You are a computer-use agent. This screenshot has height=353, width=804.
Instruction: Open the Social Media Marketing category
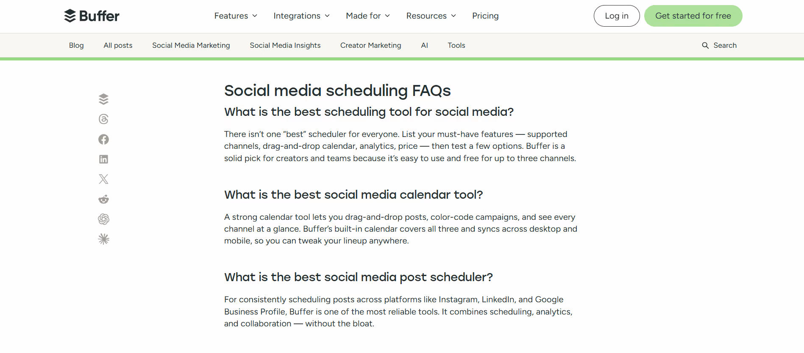(x=191, y=45)
